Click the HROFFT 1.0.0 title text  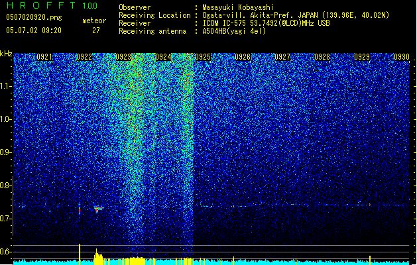tap(52, 5)
